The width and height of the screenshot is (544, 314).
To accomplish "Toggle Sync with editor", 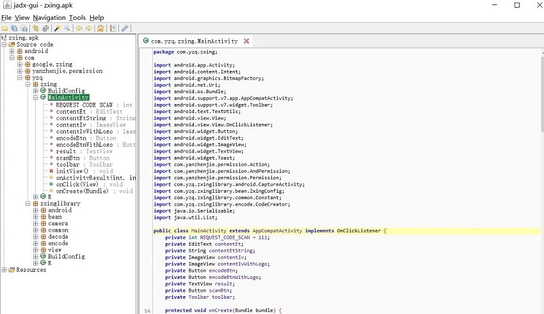I will coord(36,28).
